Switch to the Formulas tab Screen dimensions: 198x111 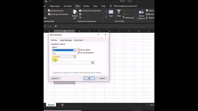(68, 6)
